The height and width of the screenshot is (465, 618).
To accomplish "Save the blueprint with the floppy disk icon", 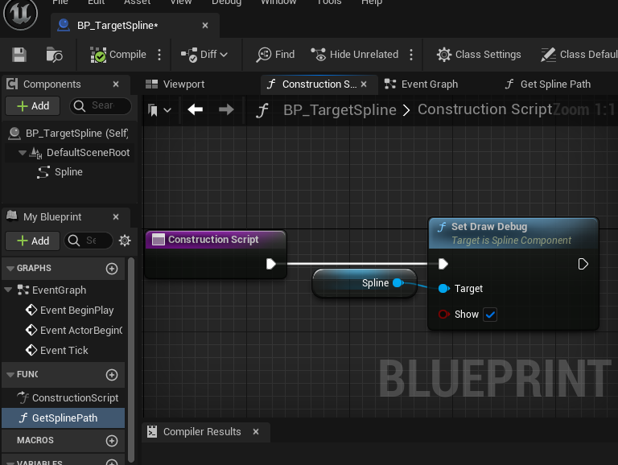I will [19, 55].
